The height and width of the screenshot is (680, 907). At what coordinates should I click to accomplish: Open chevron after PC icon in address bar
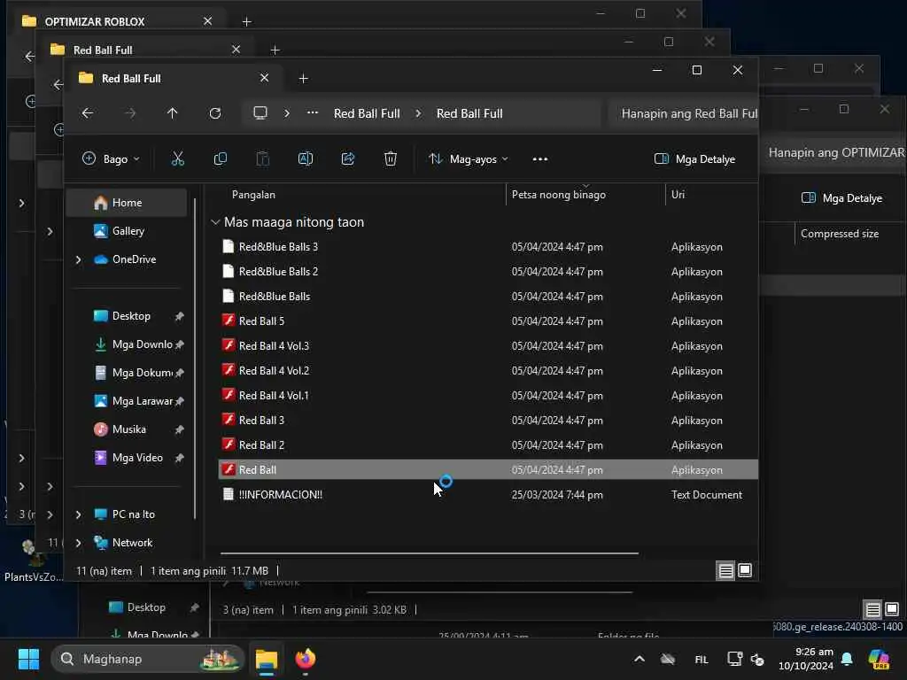[287, 113]
